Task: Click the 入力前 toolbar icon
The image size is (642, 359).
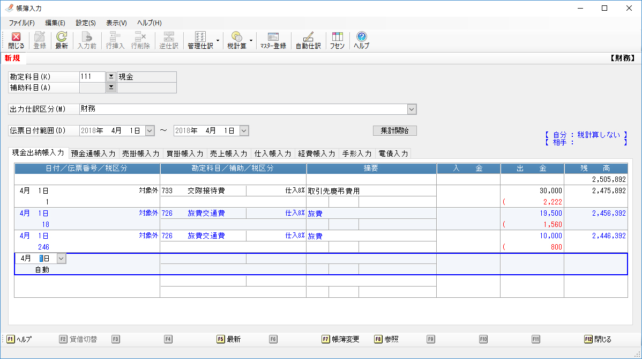Action: [87, 41]
